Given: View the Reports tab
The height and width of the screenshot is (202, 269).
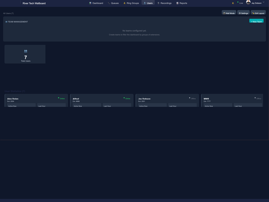Looking at the screenshot, I should pos(182,3).
